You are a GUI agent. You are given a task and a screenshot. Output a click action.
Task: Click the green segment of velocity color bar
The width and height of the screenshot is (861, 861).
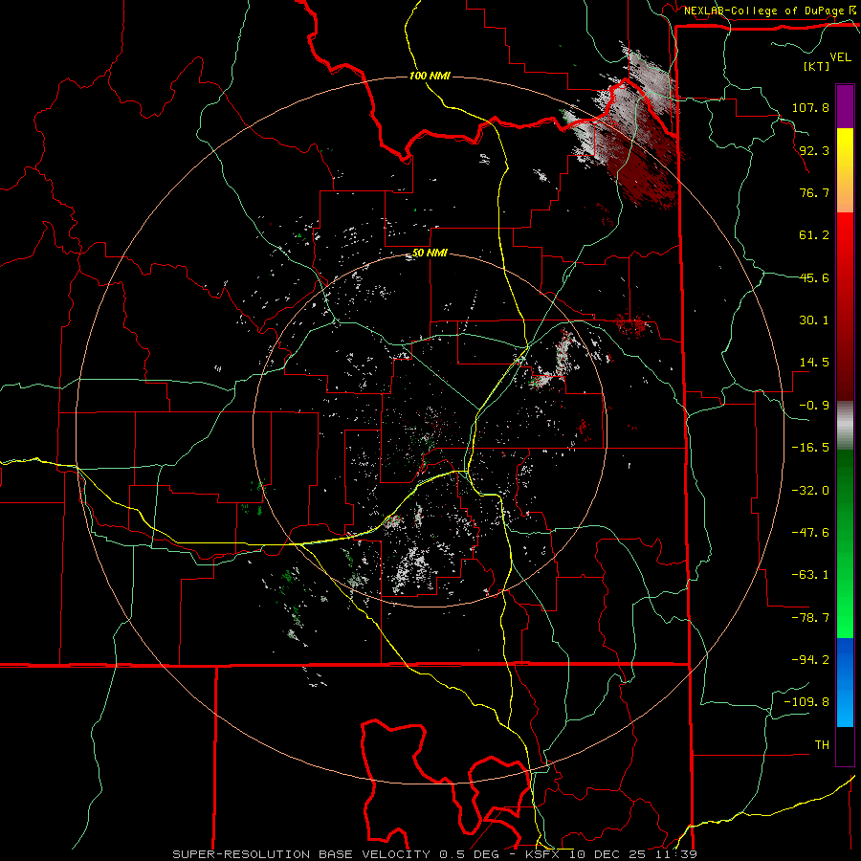pos(845,543)
